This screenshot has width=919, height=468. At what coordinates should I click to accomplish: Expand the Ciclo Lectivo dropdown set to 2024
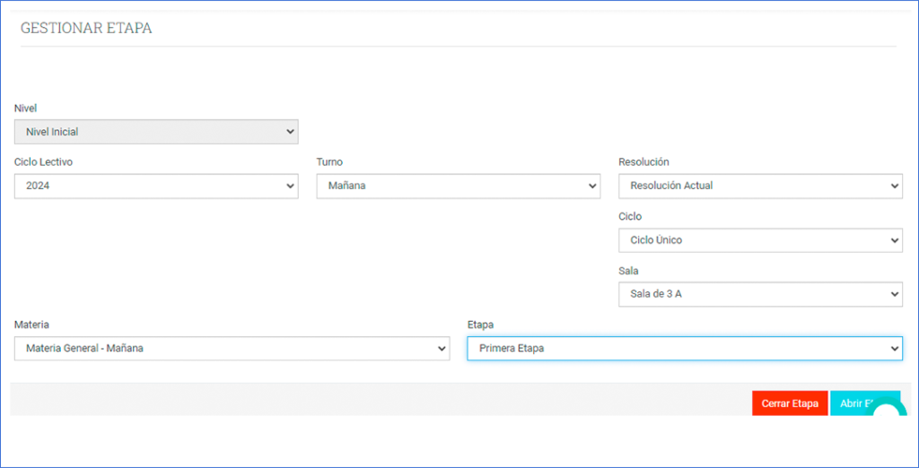click(155, 186)
